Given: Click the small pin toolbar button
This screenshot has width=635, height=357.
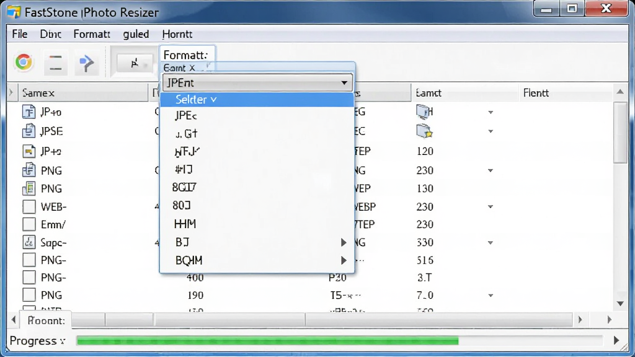Looking at the screenshot, I should click(x=135, y=63).
